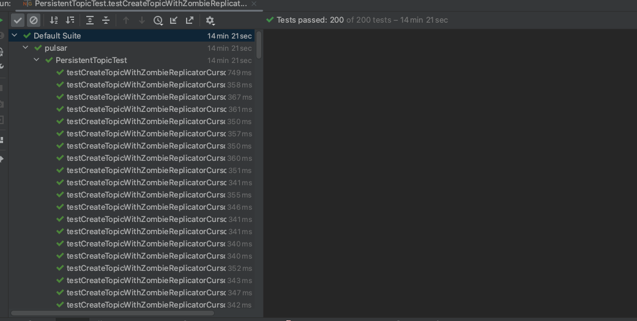Sort tests by duration icon
This screenshot has height=321, width=637.
[x=70, y=20]
